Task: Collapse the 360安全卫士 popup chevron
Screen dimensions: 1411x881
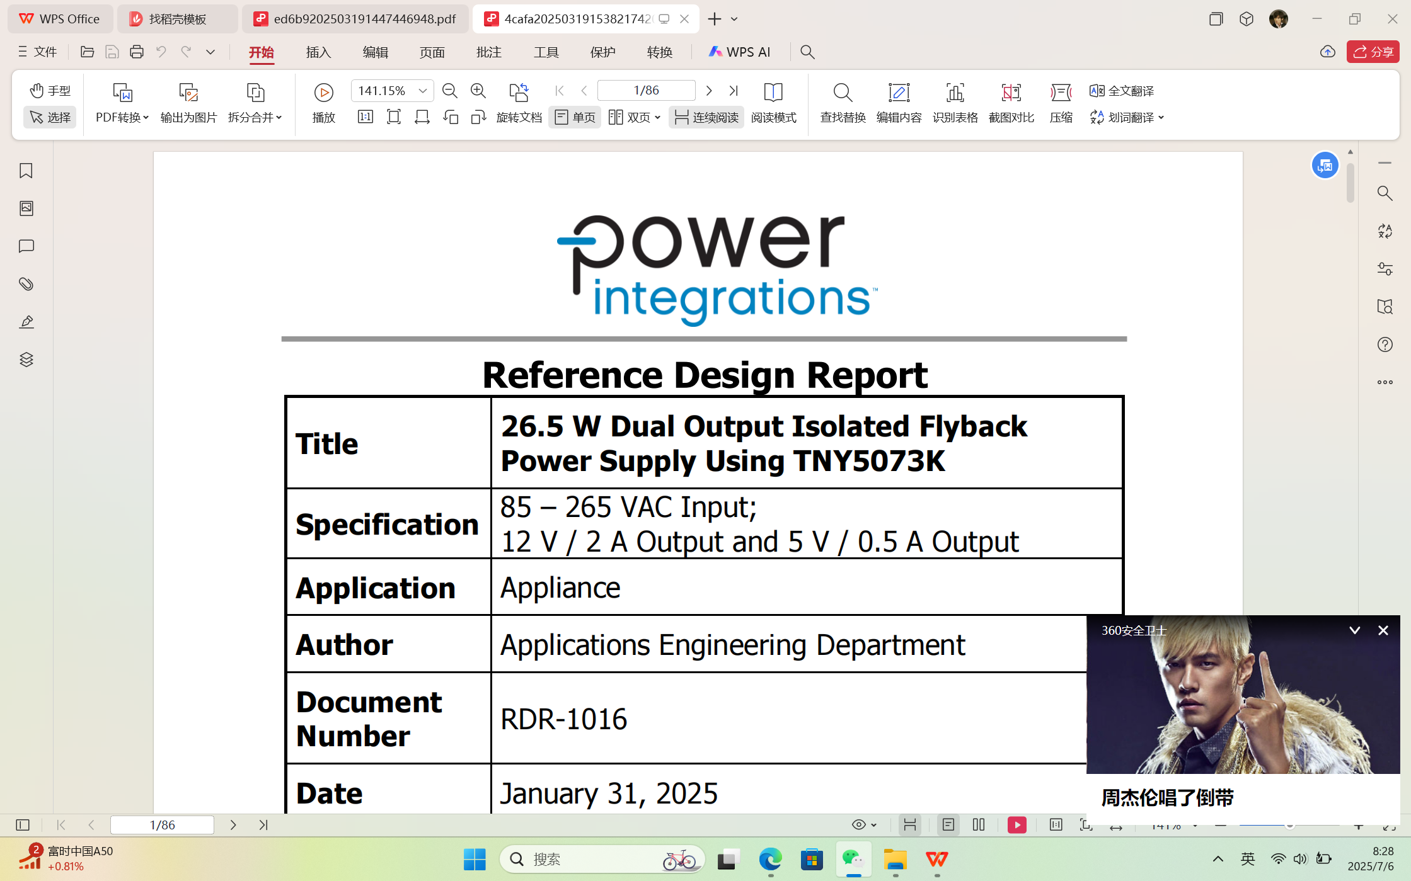Action: pos(1354,630)
